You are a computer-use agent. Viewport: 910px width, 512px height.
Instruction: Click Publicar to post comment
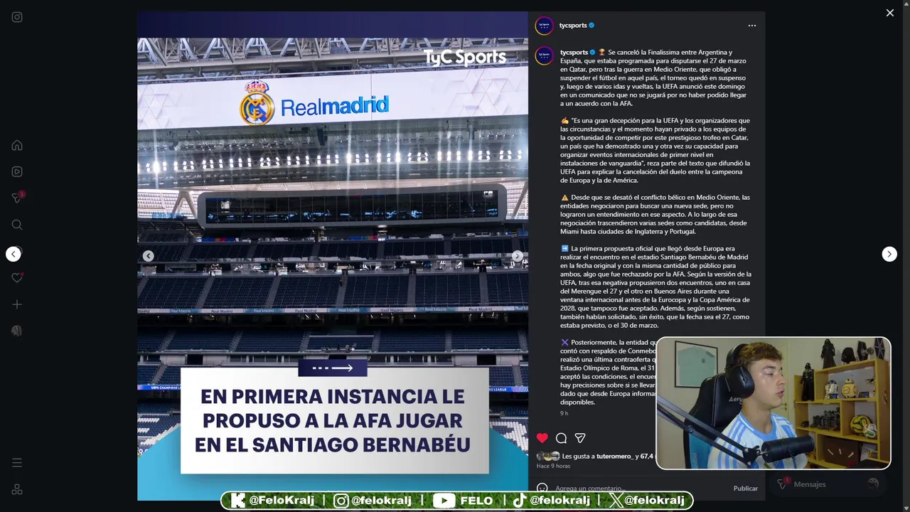coord(746,489)
